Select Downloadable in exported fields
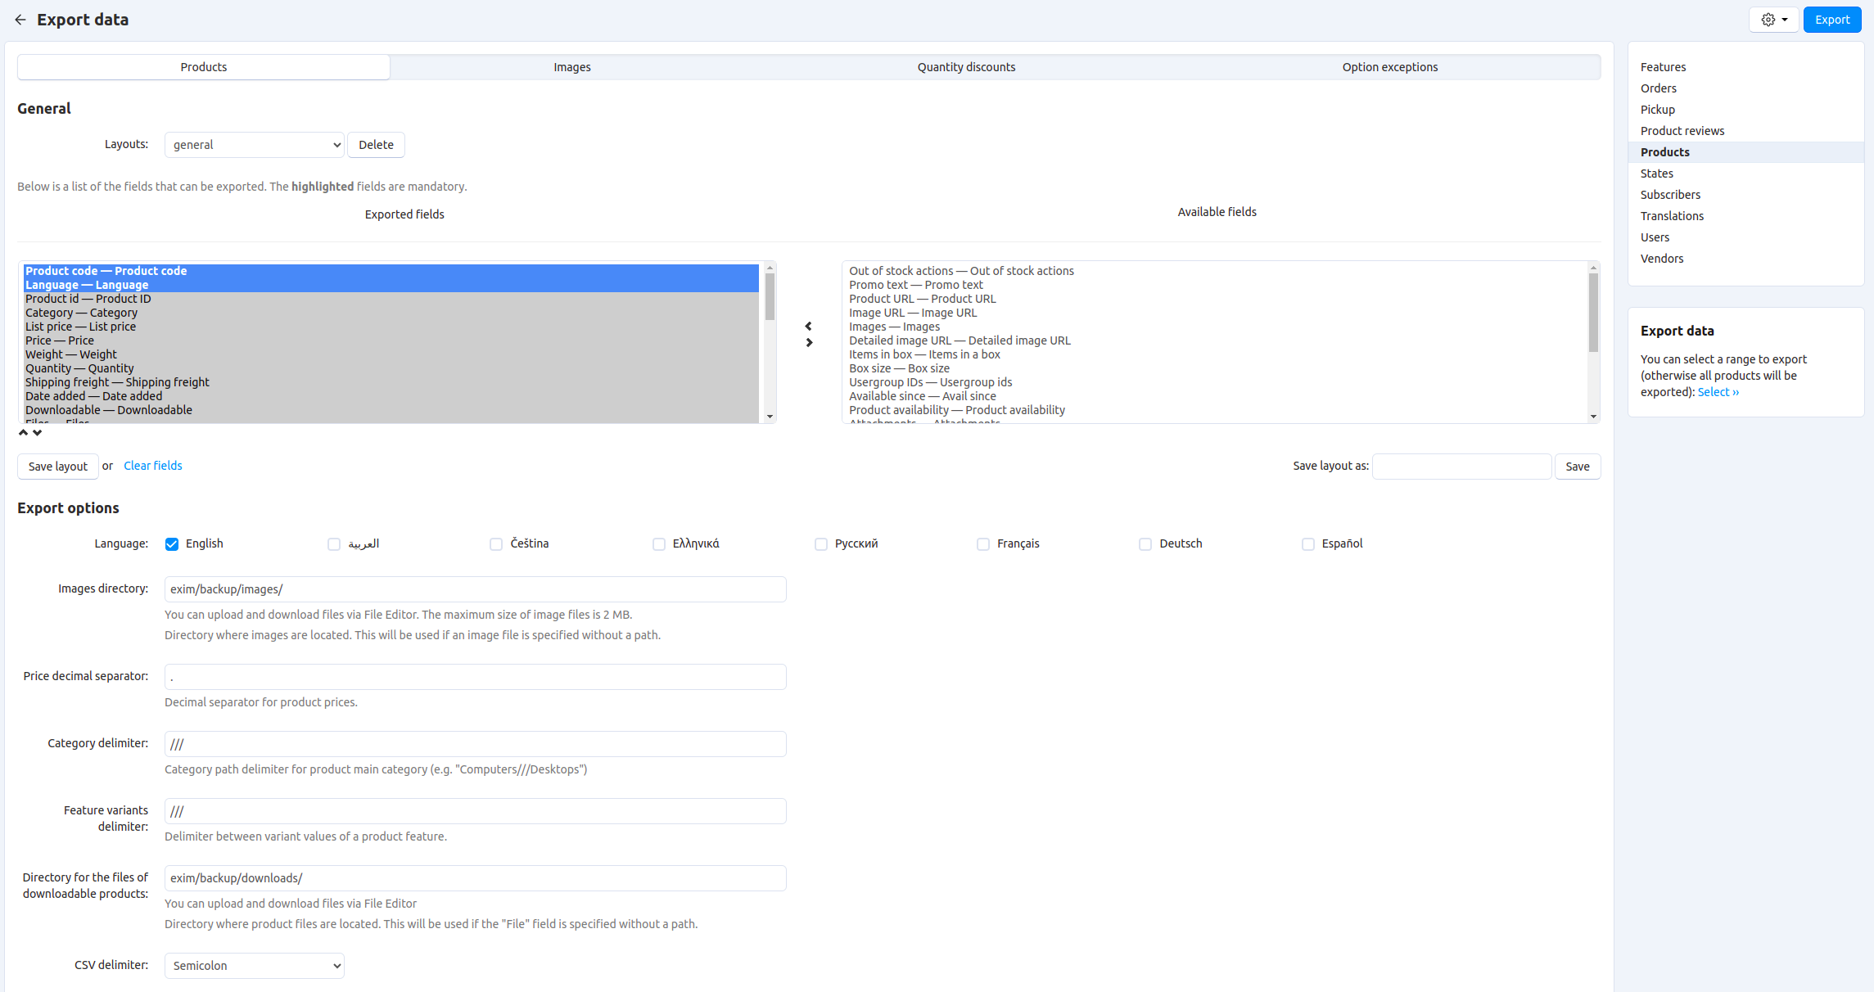 (391, 410)
